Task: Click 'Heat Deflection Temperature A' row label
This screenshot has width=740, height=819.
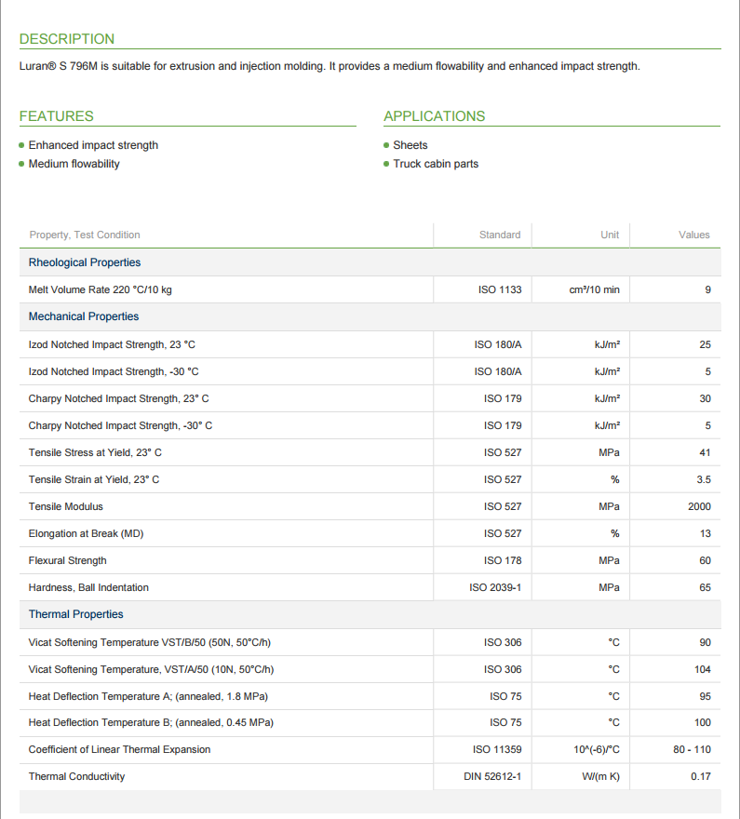Action: click(x=148, y=697)
